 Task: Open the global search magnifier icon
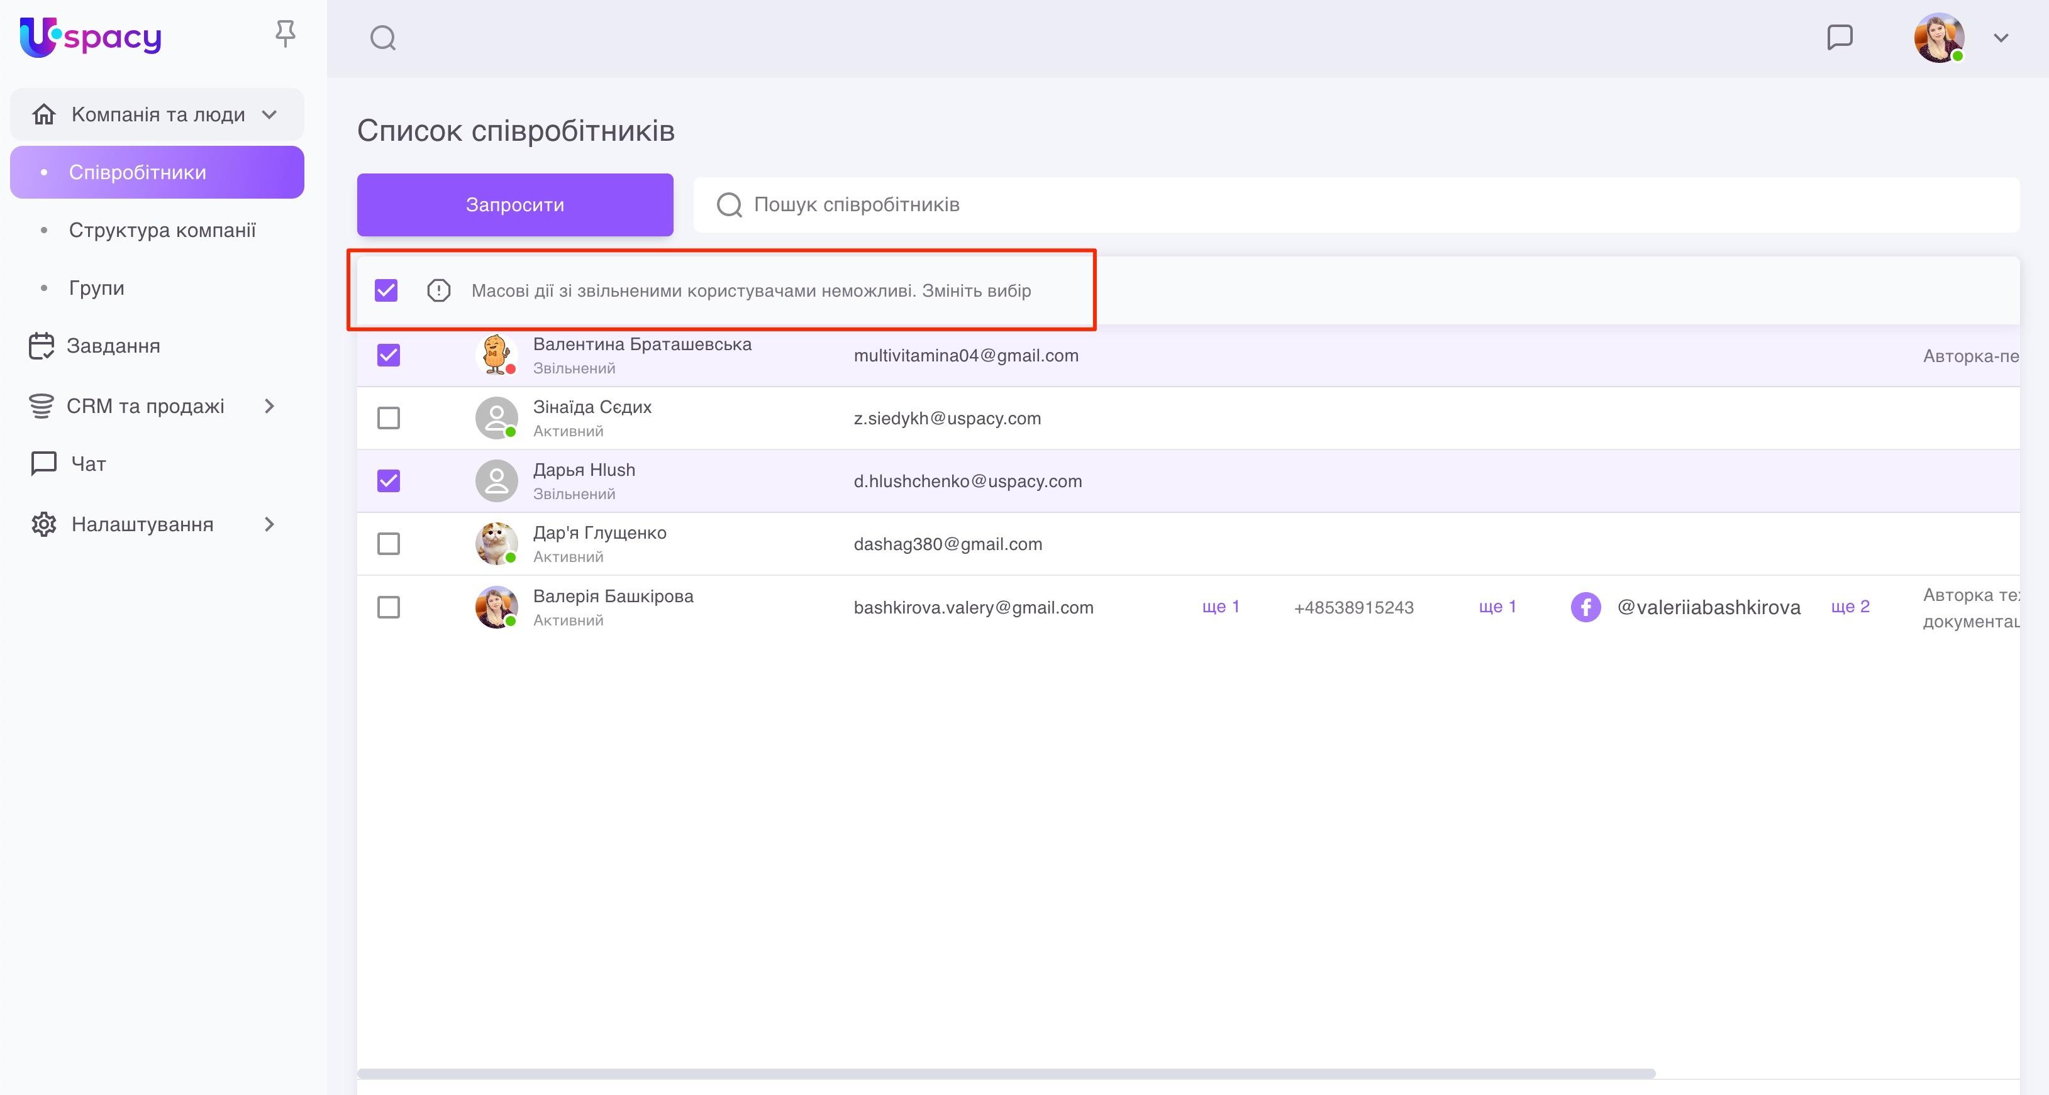click(382, 37)
